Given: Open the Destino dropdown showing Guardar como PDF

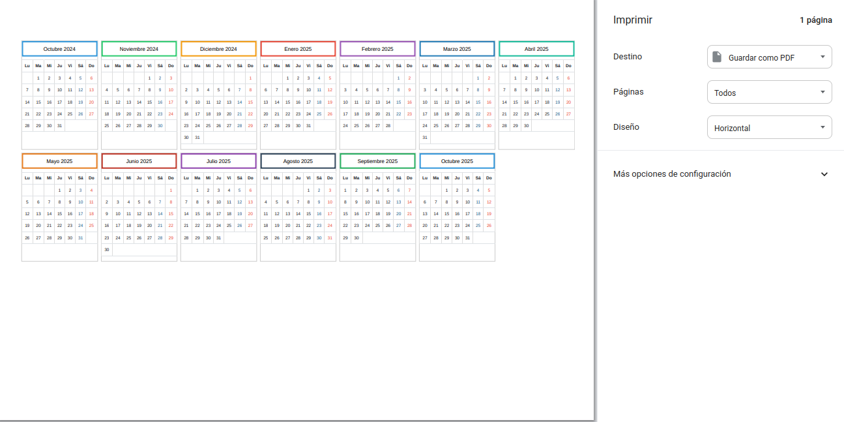Looking at the screenshot, I should [x=769, y=57].
